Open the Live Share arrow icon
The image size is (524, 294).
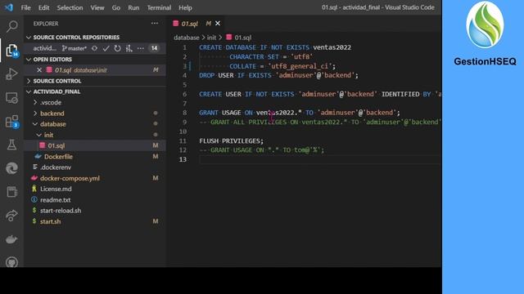12,216
